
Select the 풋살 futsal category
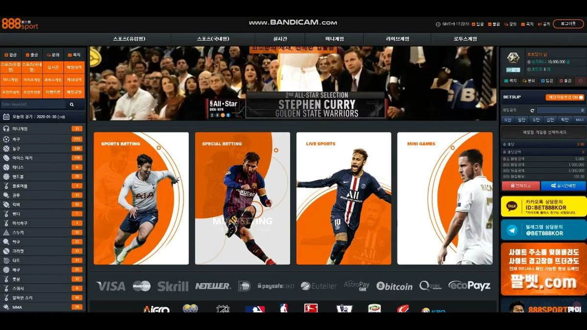point(43,279)
